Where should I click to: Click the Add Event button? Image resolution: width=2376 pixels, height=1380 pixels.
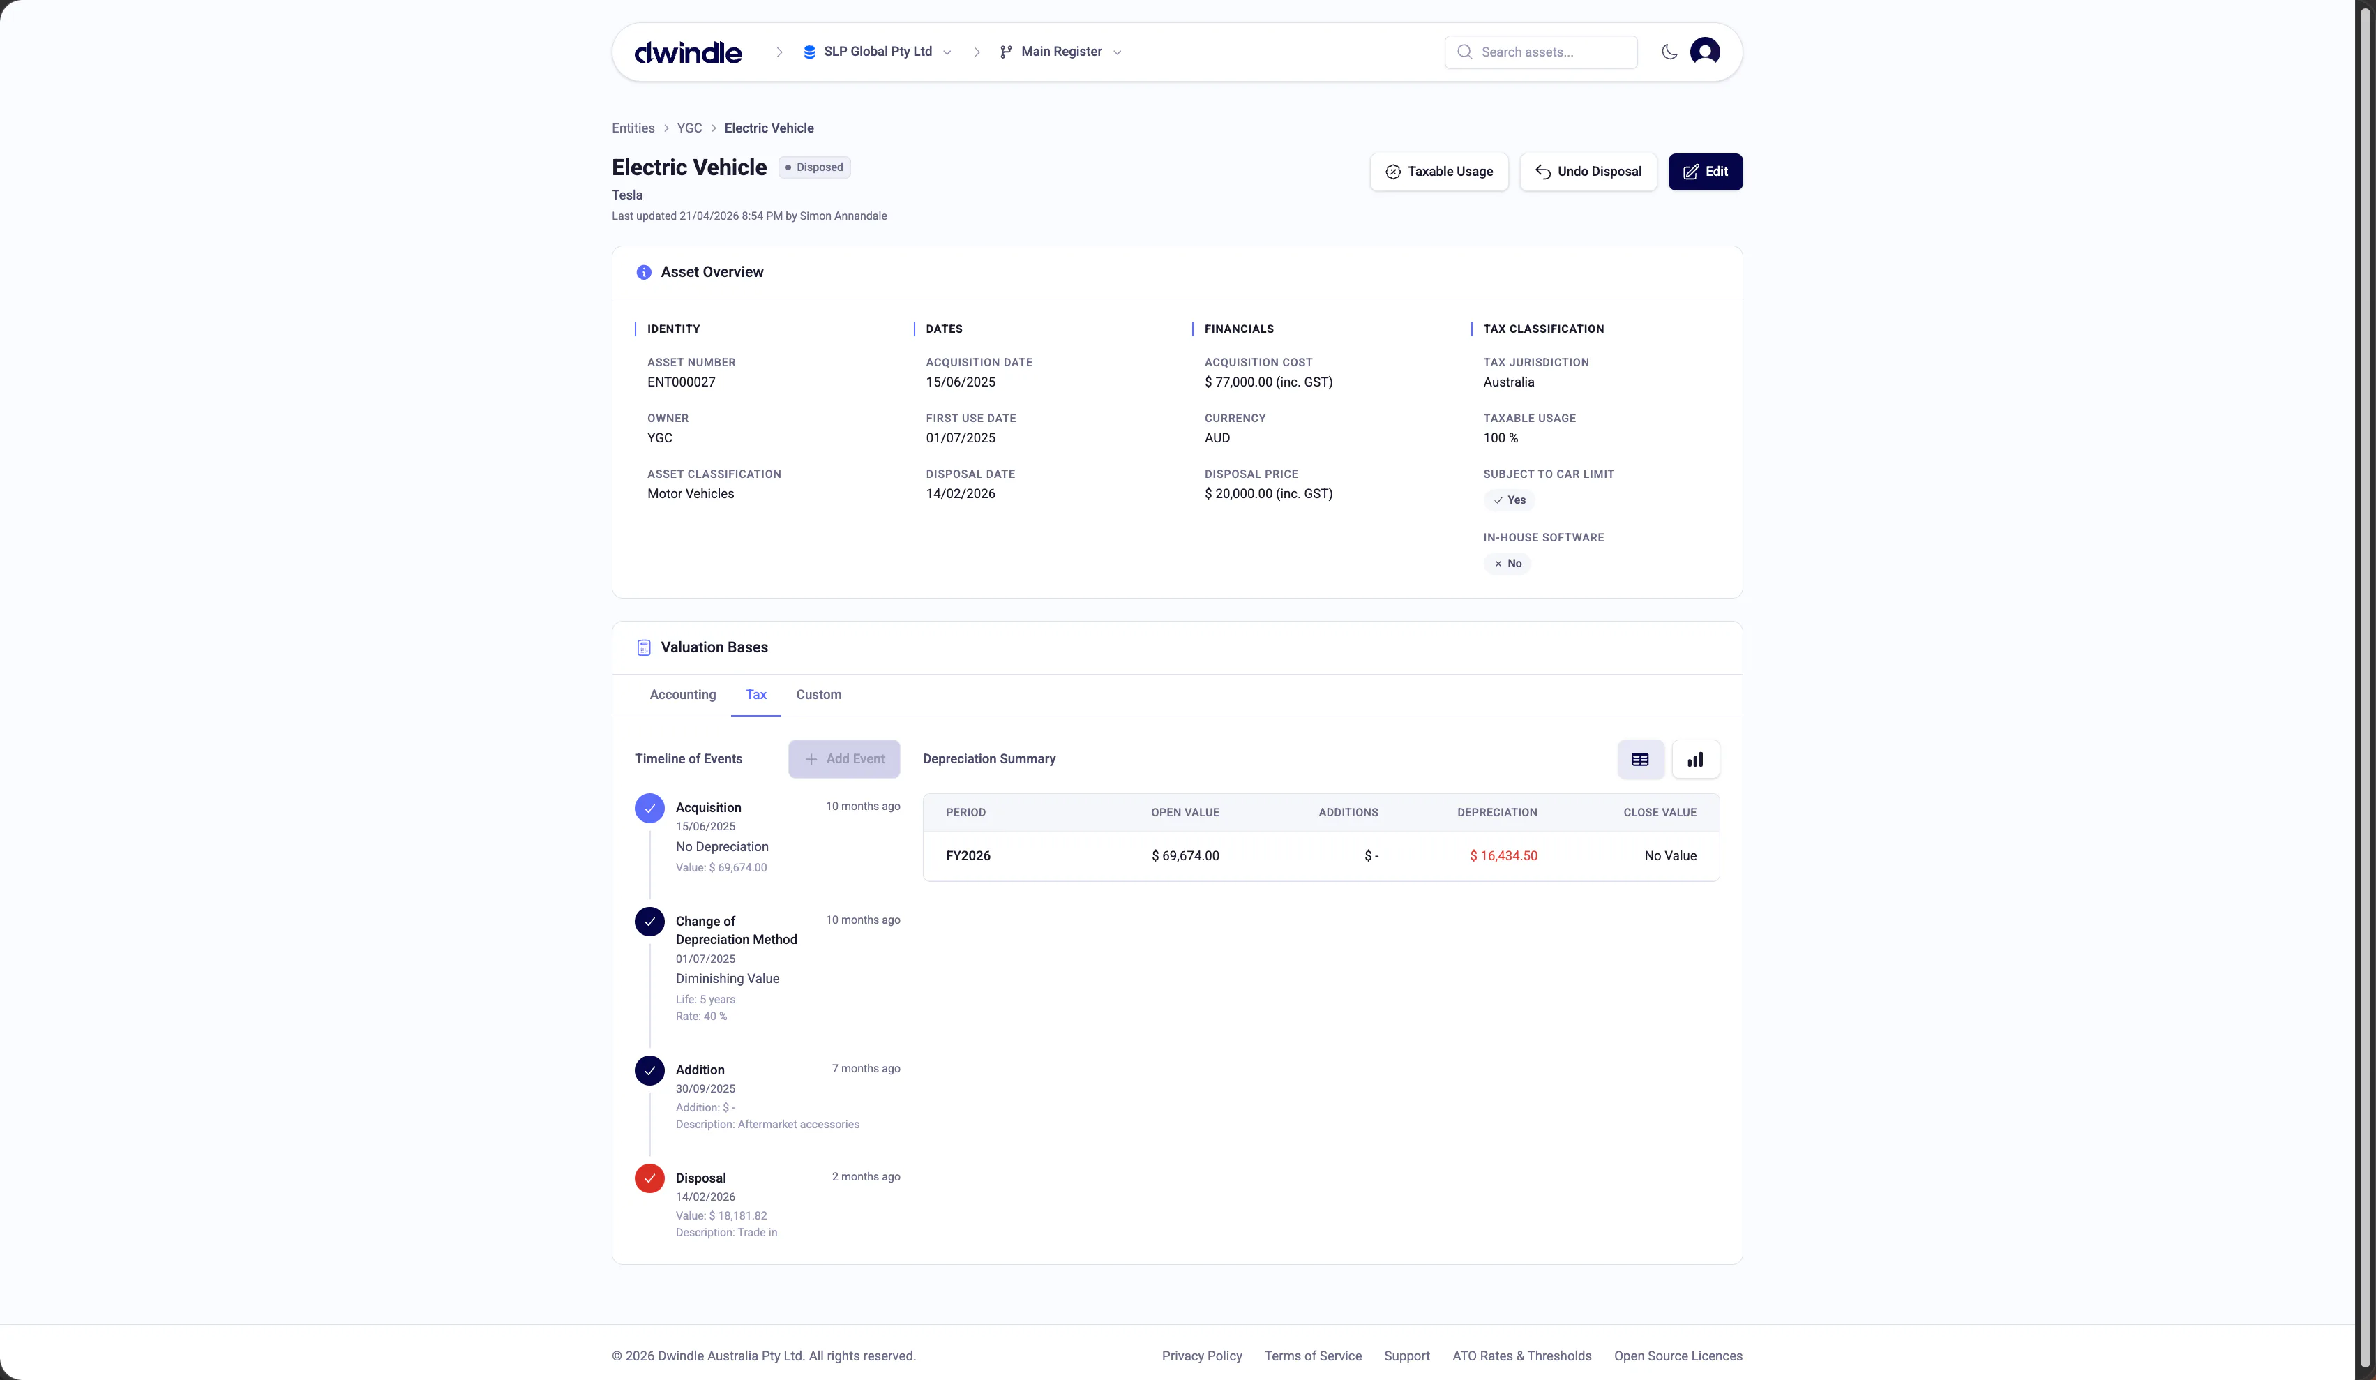point(844,759)
